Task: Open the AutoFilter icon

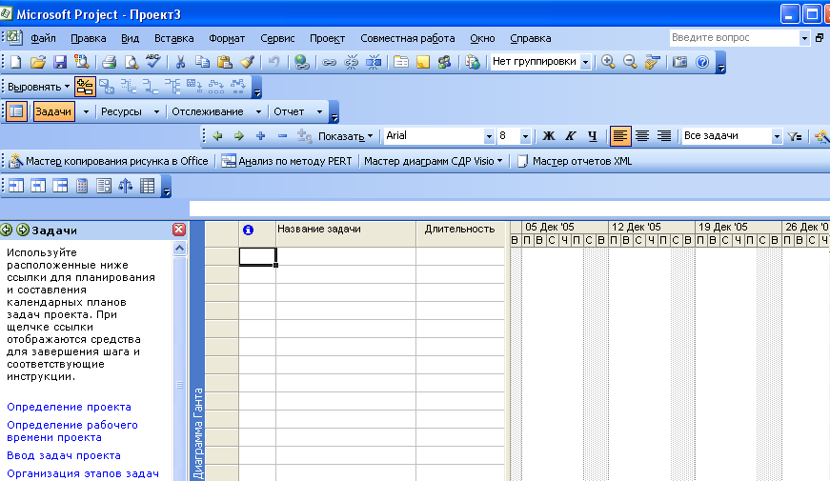Action: point(795,136)
